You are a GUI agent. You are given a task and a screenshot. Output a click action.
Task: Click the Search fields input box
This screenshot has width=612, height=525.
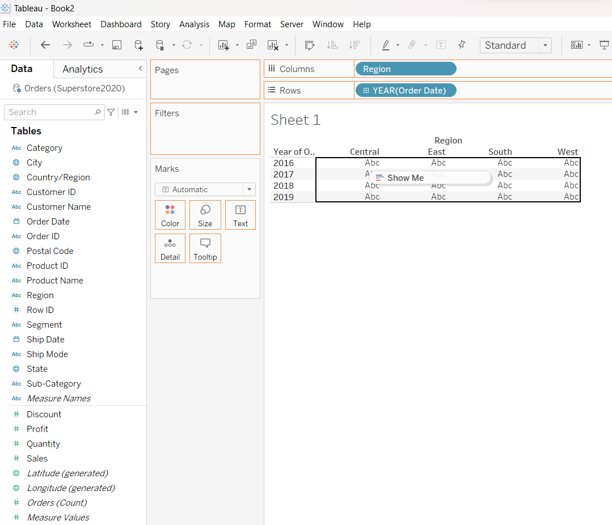pos(50,112)
